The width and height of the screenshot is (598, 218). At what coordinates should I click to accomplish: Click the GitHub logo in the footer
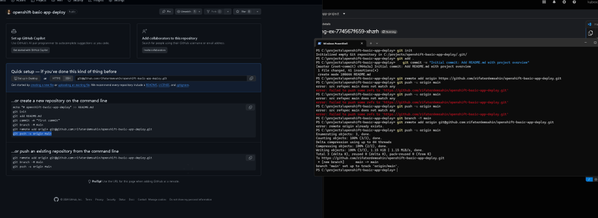(x=57, y=199)
